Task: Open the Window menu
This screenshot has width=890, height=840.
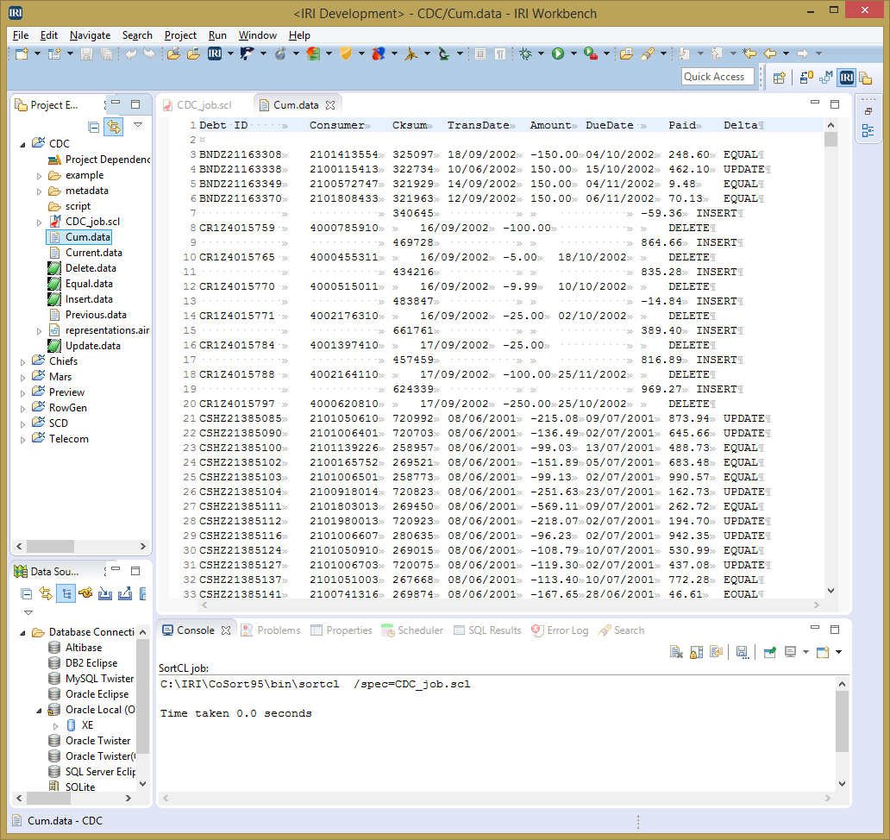Action: click(x=258, y=35)
